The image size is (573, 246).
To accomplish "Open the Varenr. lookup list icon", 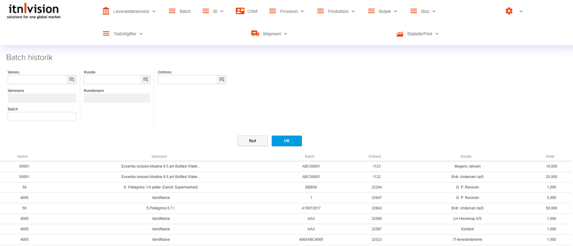I will pyautogui.click(x=72, y=79).
